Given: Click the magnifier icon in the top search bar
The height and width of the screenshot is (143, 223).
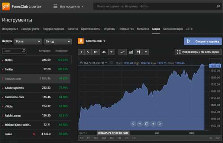Looking at the screenshot, I should tap(218, 6).
